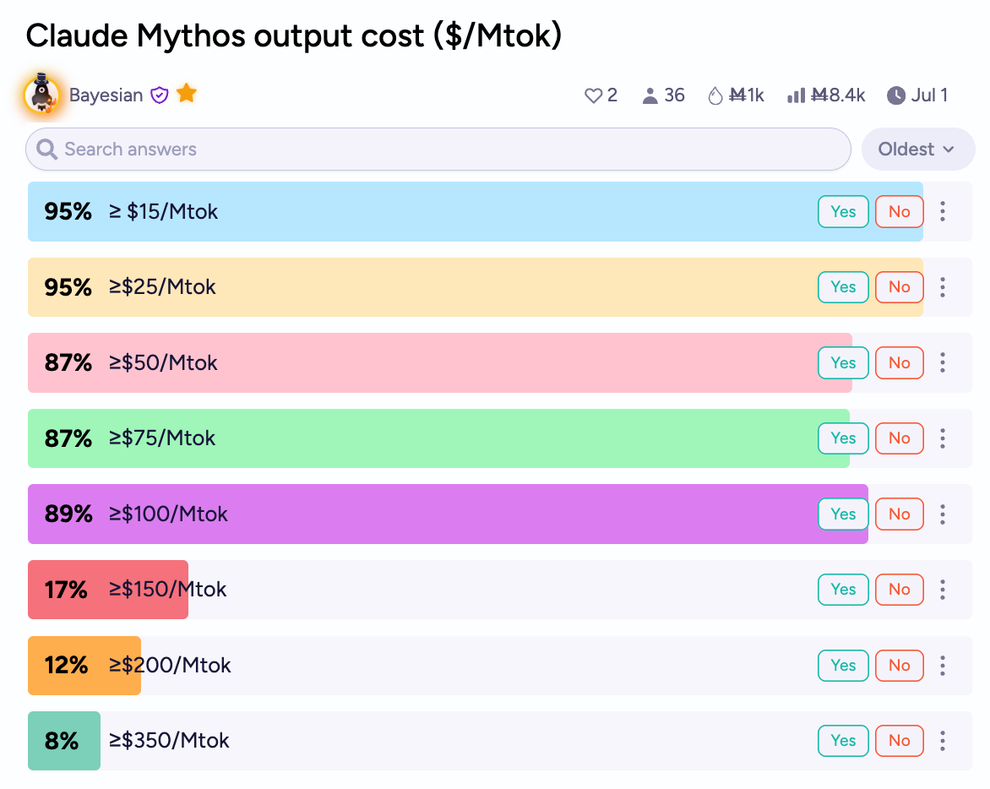Viewport: 990px width, 789px height.
Task: Bet Yes on ≥$25/Mtok
Action: [843, 287]
